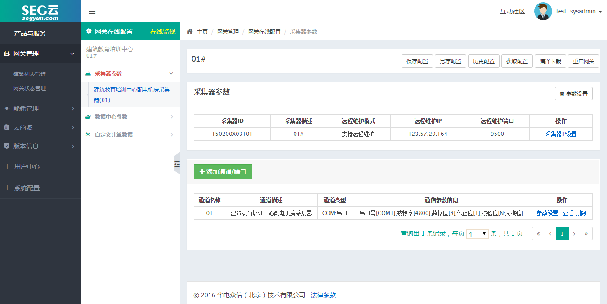This screenshot has width=607, height=304.
Task: Click the 保存配置 button
Action: click(417, 61)
